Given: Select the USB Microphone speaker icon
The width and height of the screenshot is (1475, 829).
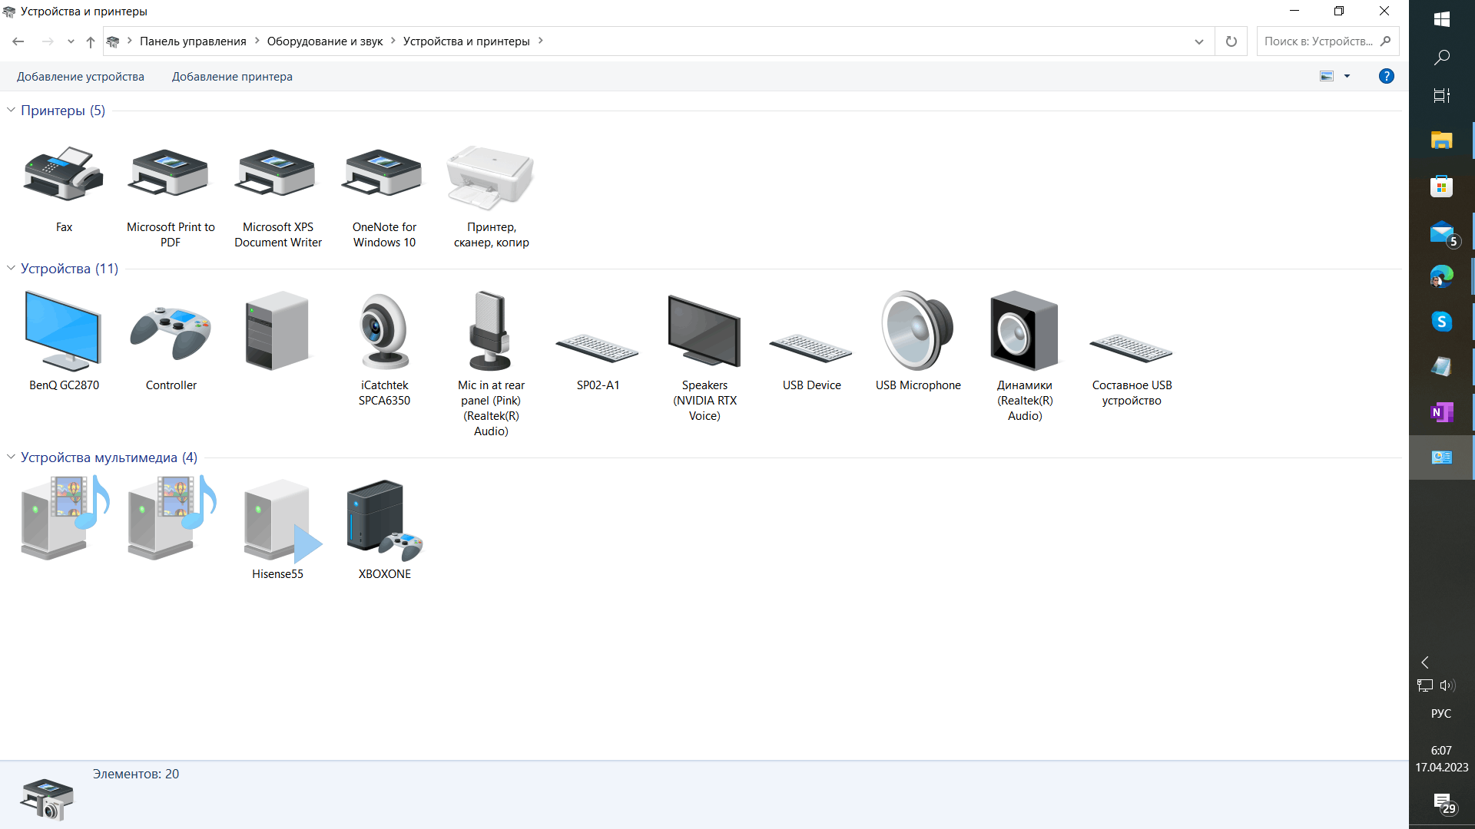Looking at the screenshot, I should pos(918,331).
